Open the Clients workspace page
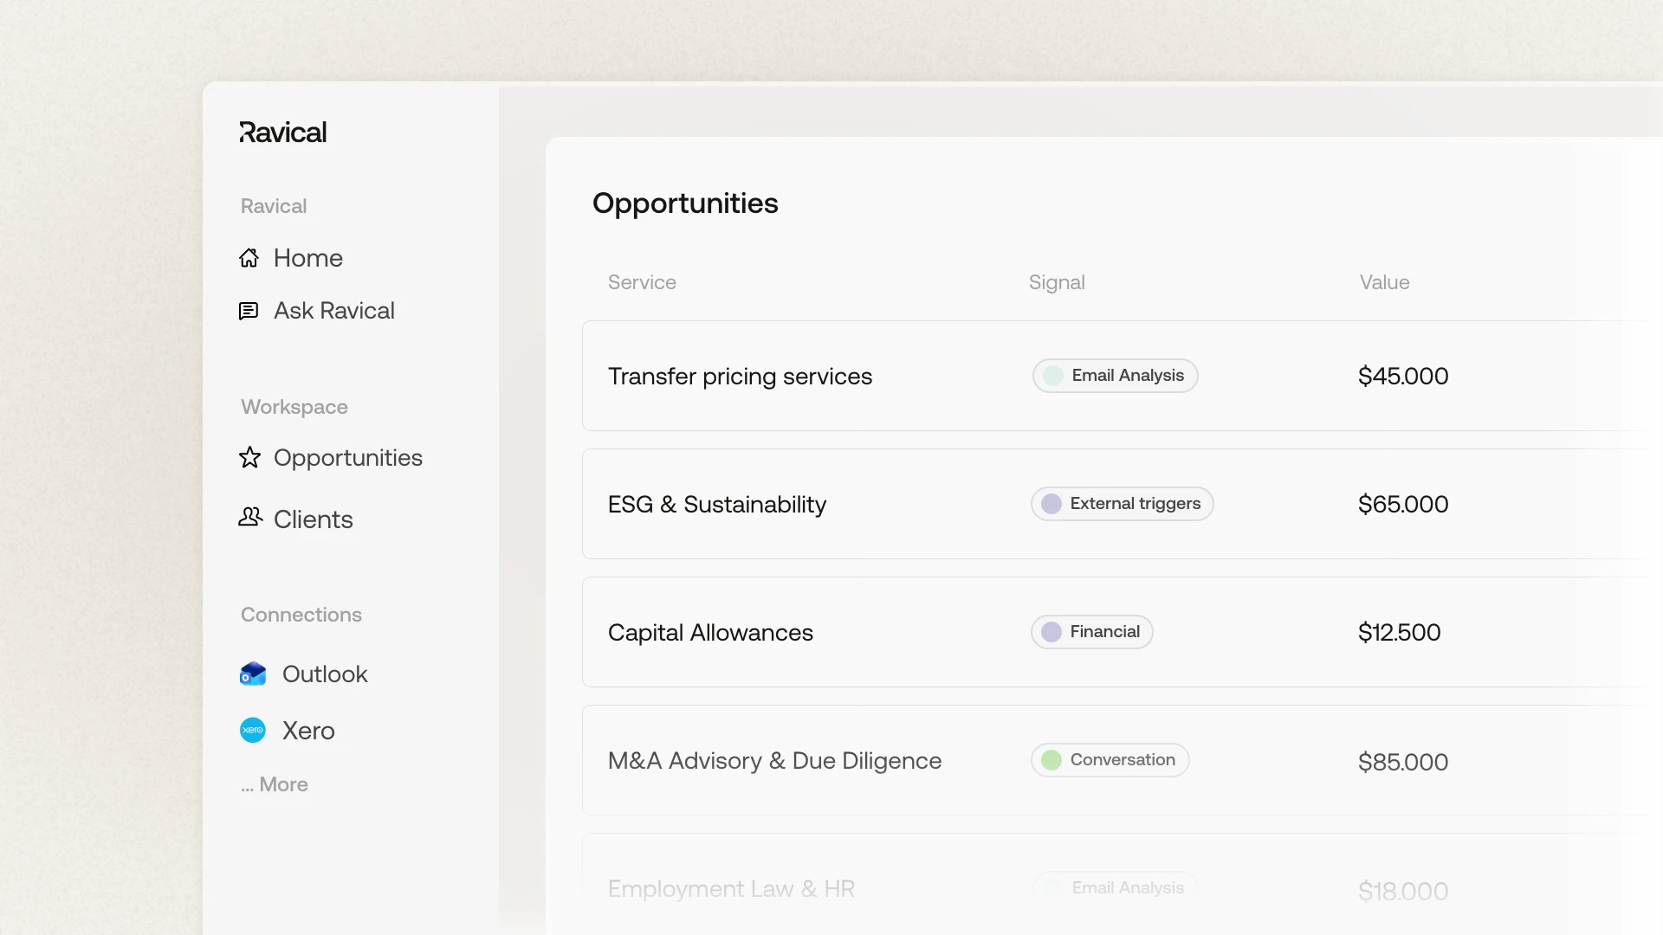The image size is (1663, 935). coord(313,519)
